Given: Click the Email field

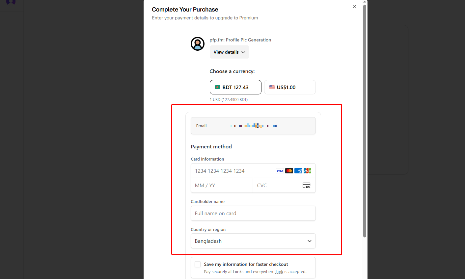Looking at the screenshot, I should (253, 126).
